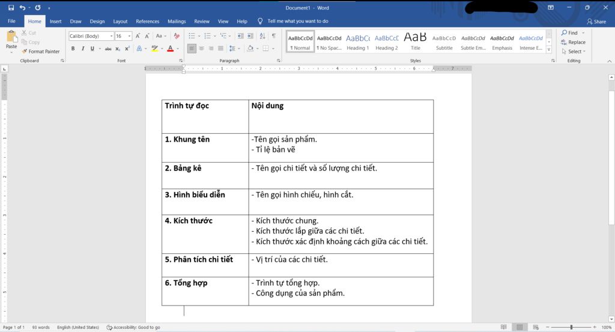
Task: Open Font dialog launcher
Action: point(181,61)
